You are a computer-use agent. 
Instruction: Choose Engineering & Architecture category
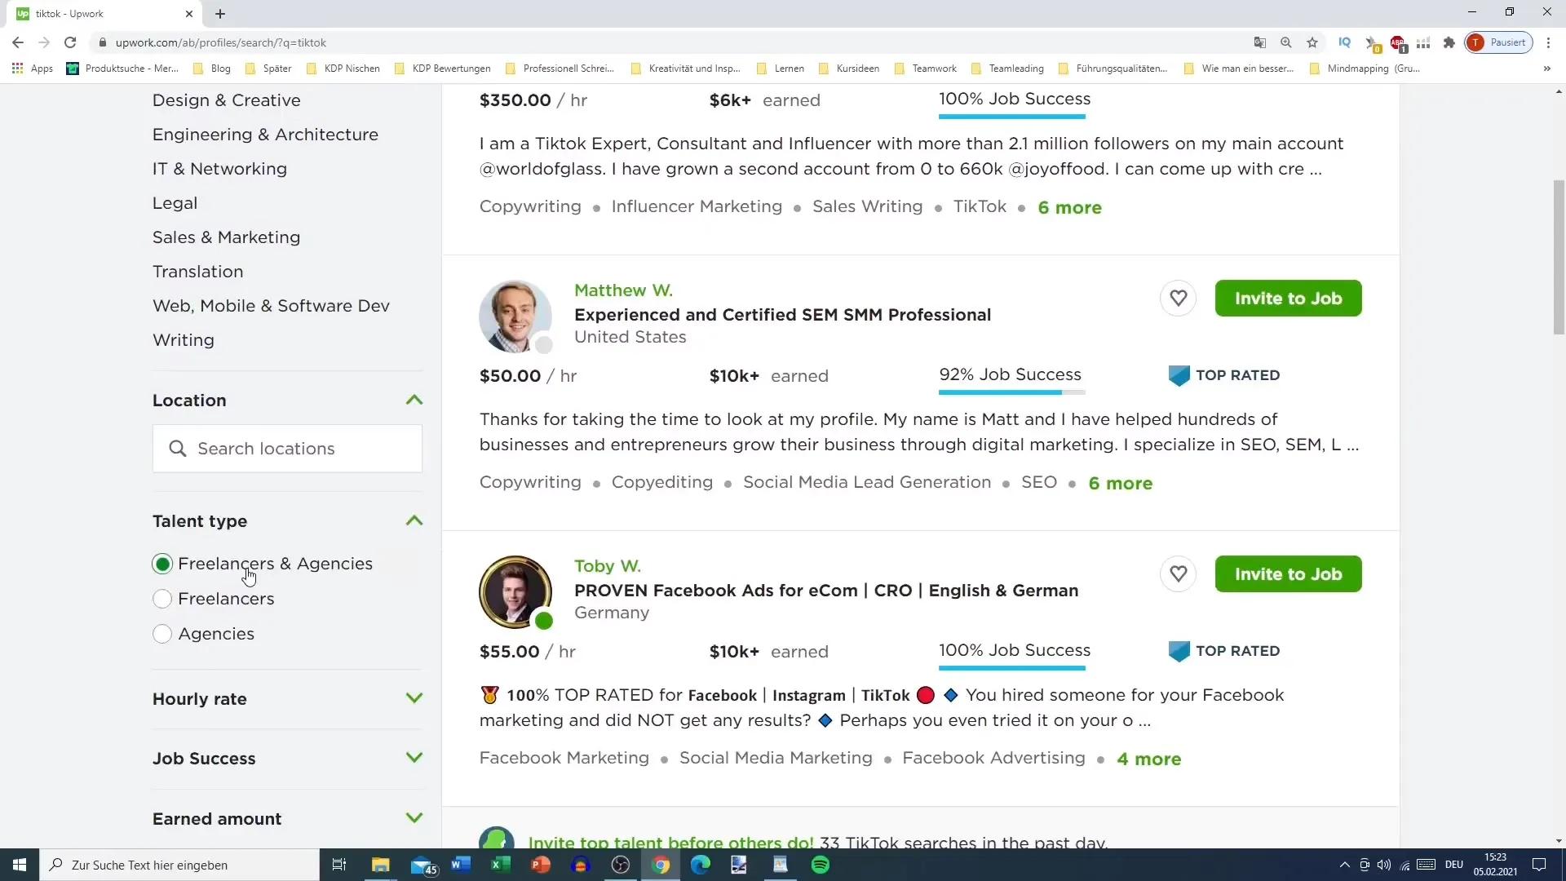pos(265,135)
